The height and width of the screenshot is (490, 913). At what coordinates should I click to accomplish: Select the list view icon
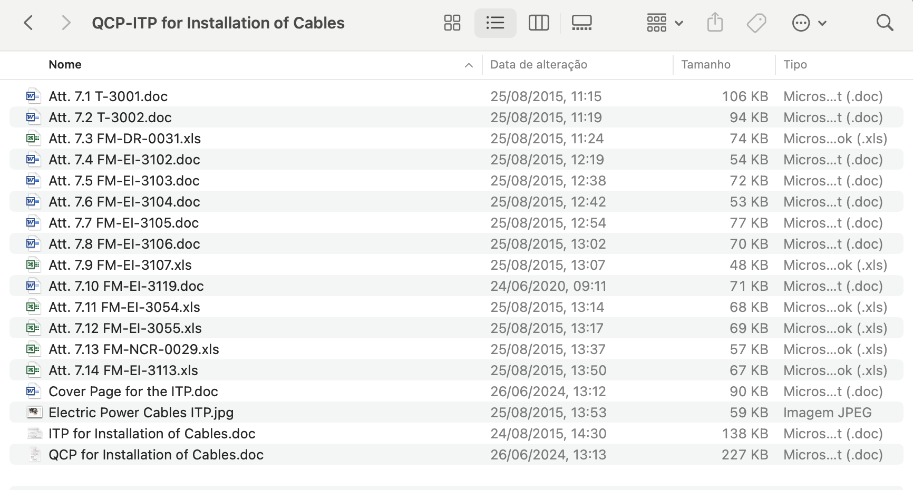click(x=494, y=23)
